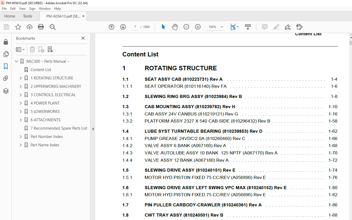This screenshot has height=220, width=352.
Task: Delete selected bookmark with trash icon
Action: pos(32,49)
